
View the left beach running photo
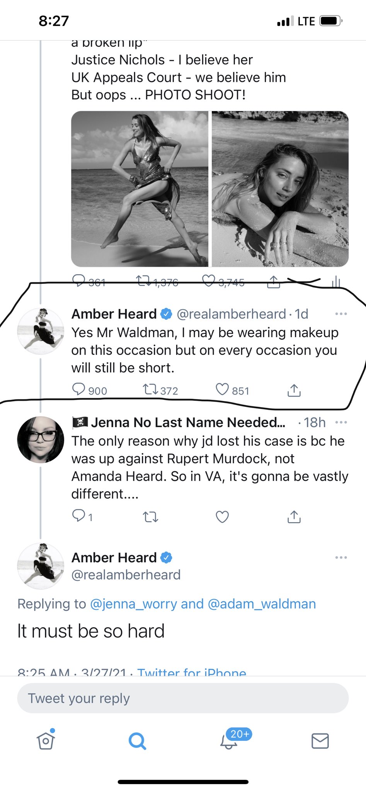tap(140, 189)
